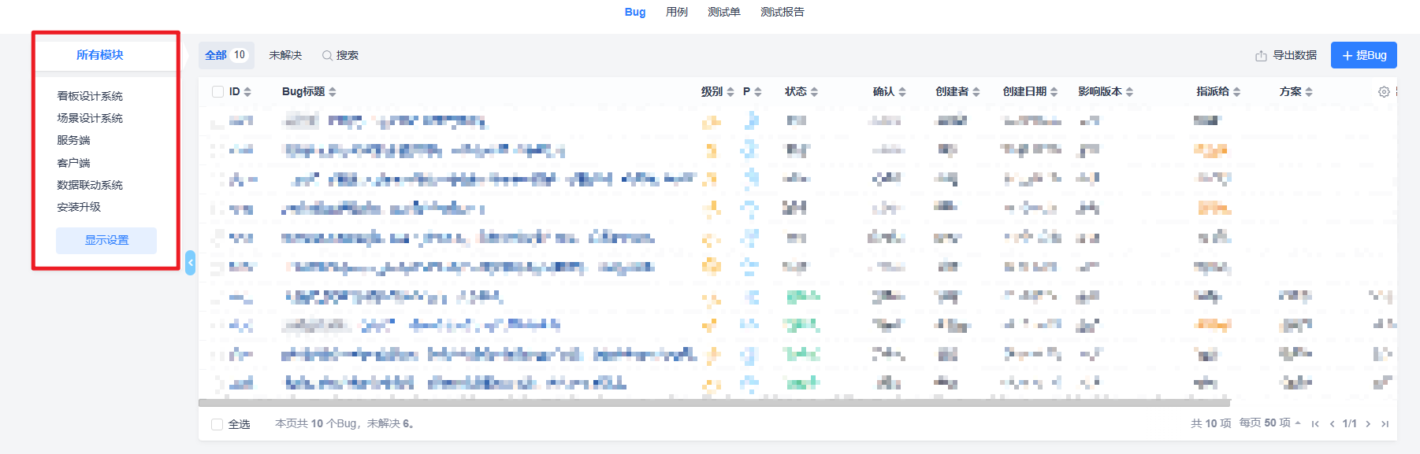Sort by 创建者 column
This screenshot has height=454, width=1420.
[957, 92]
